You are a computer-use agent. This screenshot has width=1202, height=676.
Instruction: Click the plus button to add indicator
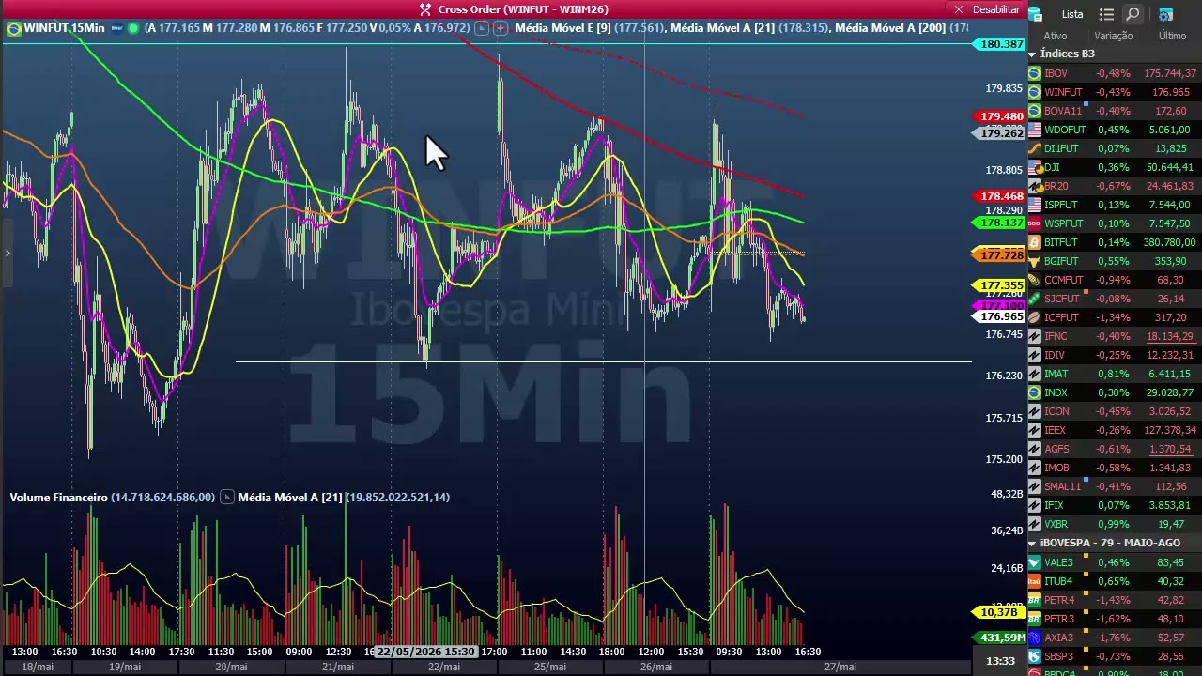(501, 28)
